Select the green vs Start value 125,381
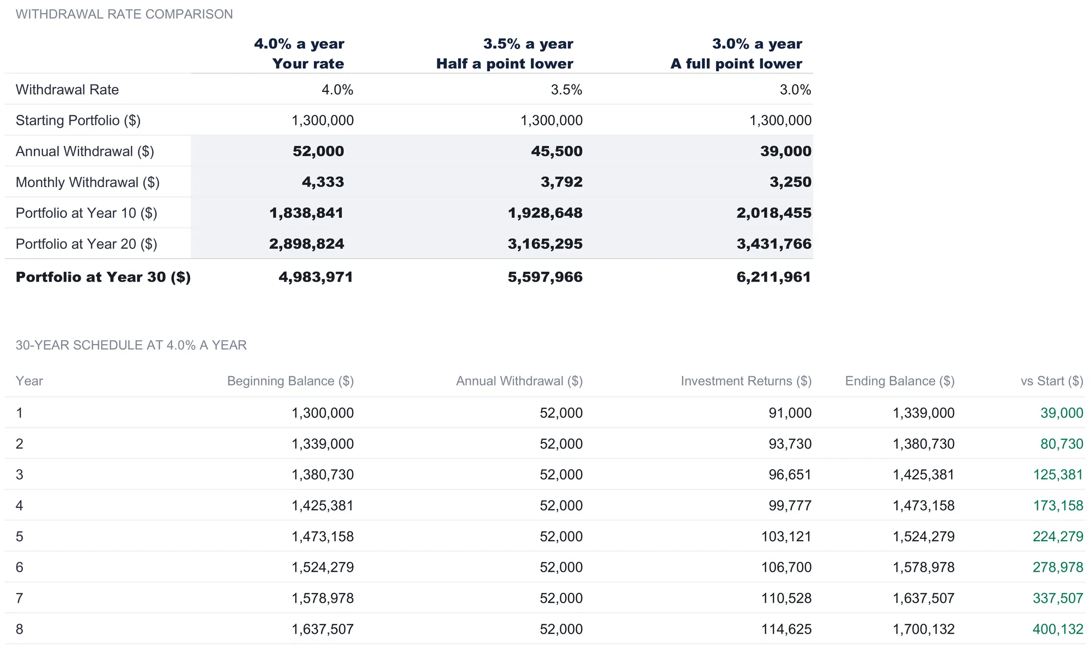1090x649 pixels. (1058, 475)
